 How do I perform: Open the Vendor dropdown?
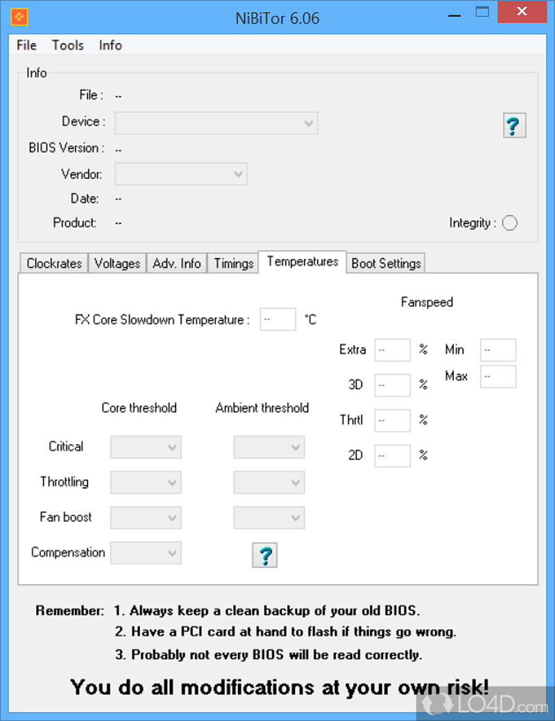pos(181,173)
